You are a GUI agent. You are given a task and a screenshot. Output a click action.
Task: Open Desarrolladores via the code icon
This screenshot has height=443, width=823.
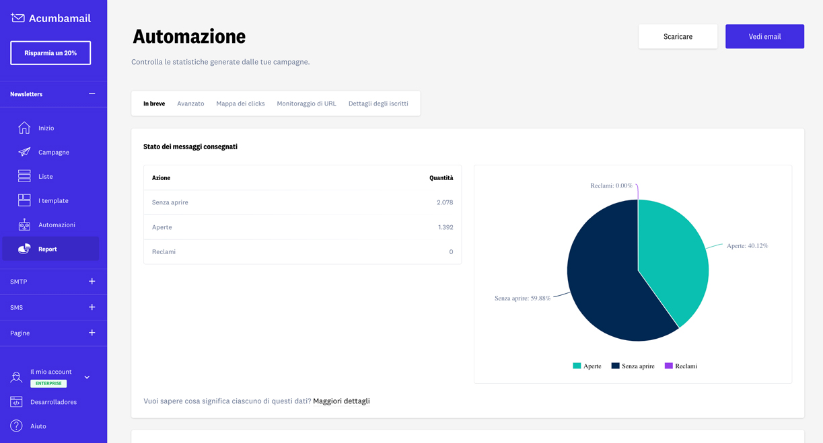pos(15,401)
